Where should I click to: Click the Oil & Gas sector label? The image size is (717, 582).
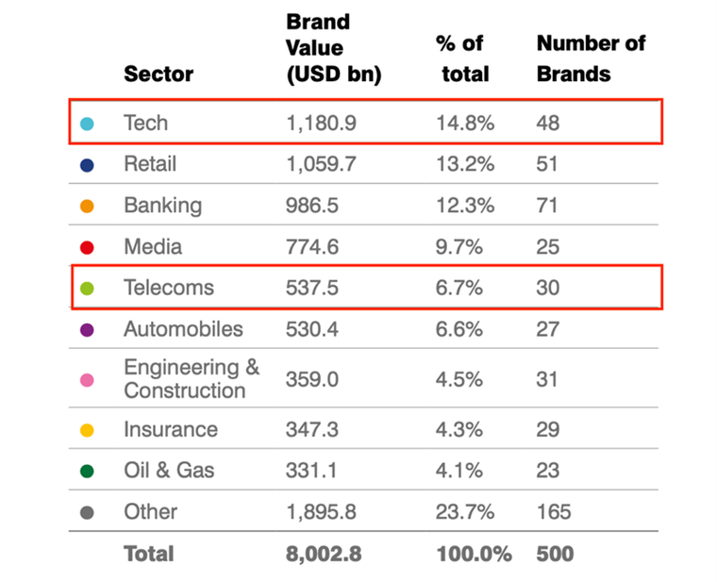pos(169,470)
